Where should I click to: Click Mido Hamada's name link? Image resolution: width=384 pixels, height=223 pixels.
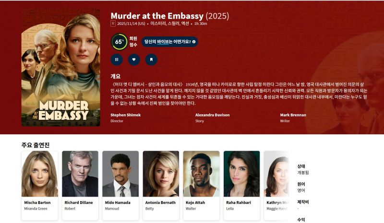click(118, 202)
